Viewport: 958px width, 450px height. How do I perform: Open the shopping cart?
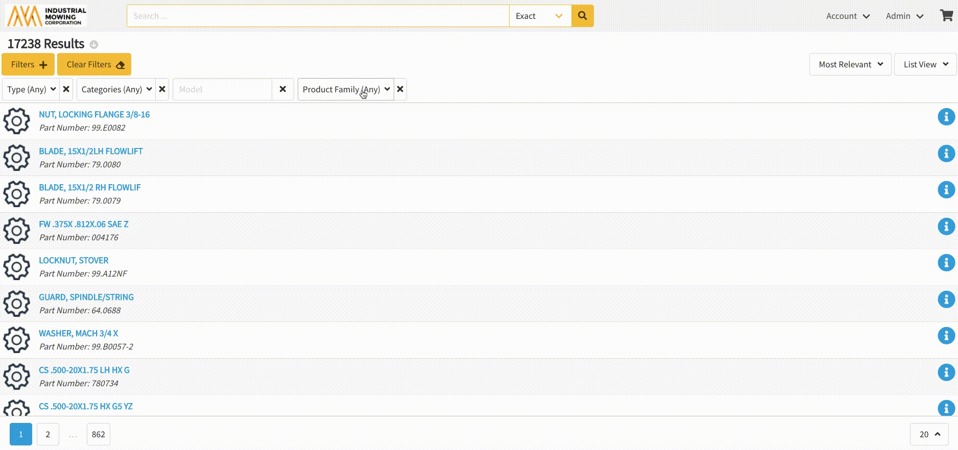coord(946,16)
